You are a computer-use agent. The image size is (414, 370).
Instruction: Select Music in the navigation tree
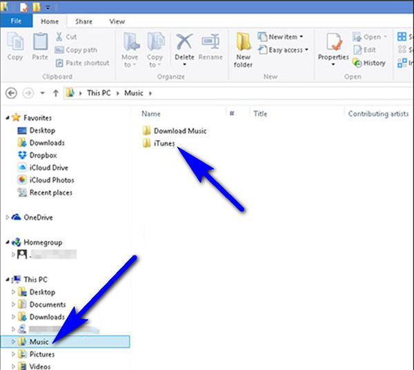tap(66, 342)
